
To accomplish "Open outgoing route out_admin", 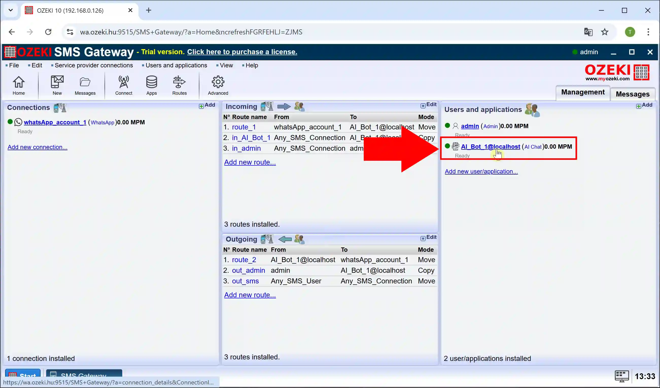I will click(x=248, y=270).
